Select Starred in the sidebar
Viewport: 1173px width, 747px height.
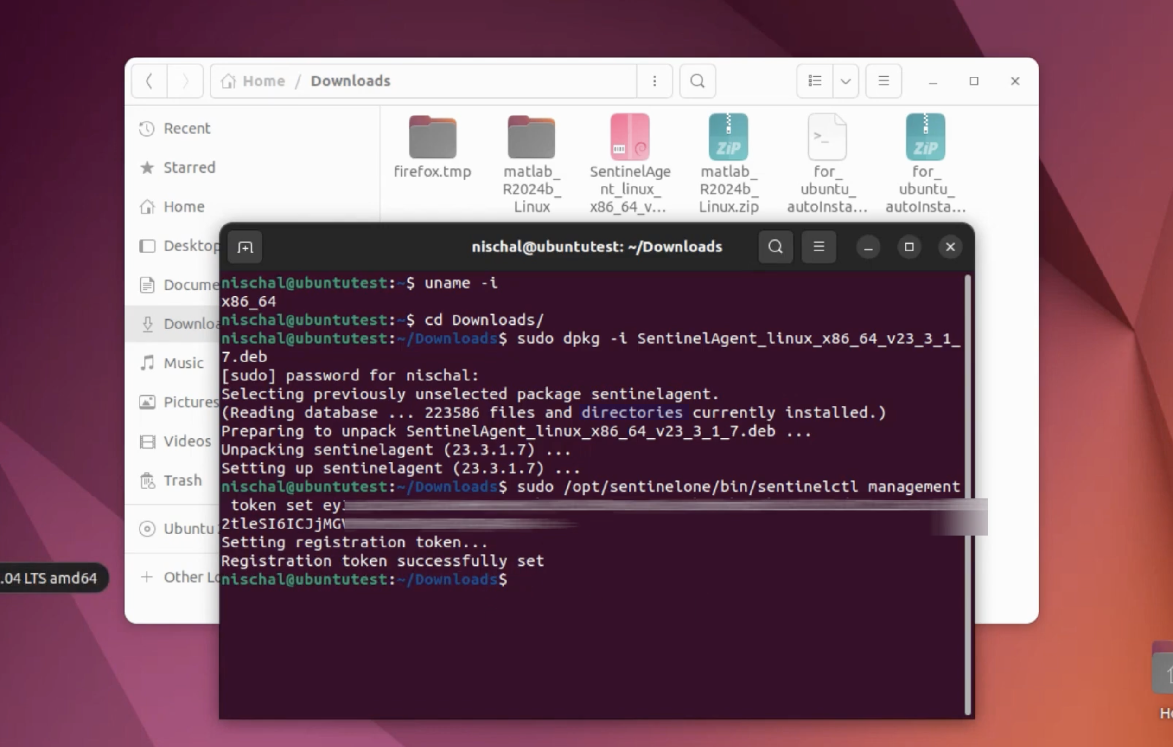[x=189, y=168]
